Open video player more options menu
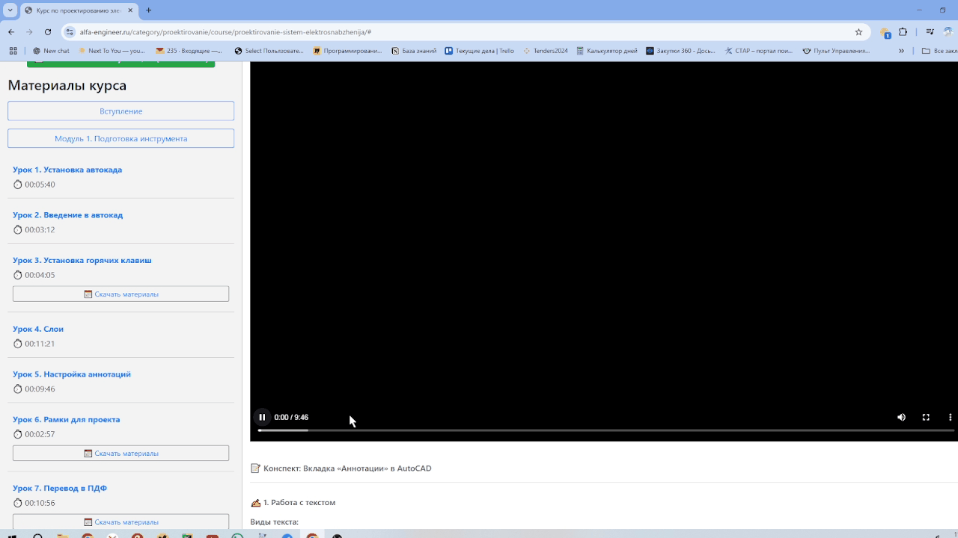958x538 pixels. pyautogui.click(x=950, y=417)
